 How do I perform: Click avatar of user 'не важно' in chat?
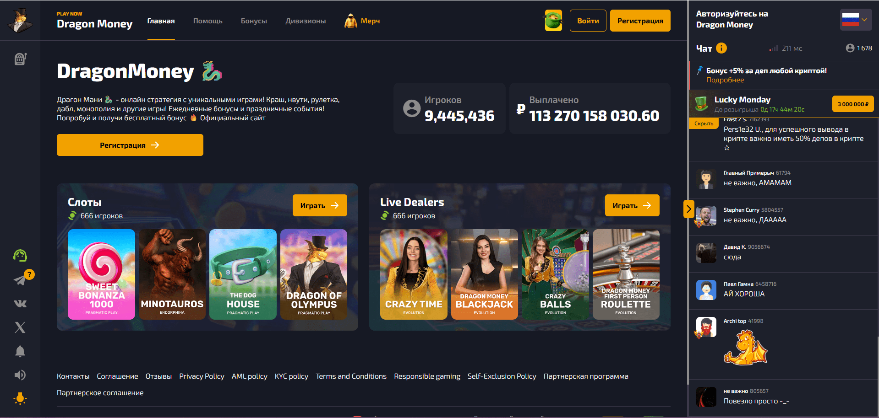click(x=706, y=397)
